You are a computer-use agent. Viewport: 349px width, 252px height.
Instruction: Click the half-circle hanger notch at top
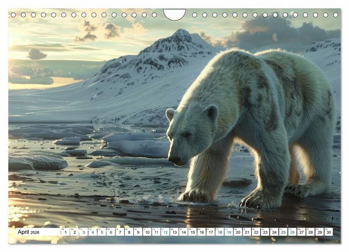click(x=174, y=14)
